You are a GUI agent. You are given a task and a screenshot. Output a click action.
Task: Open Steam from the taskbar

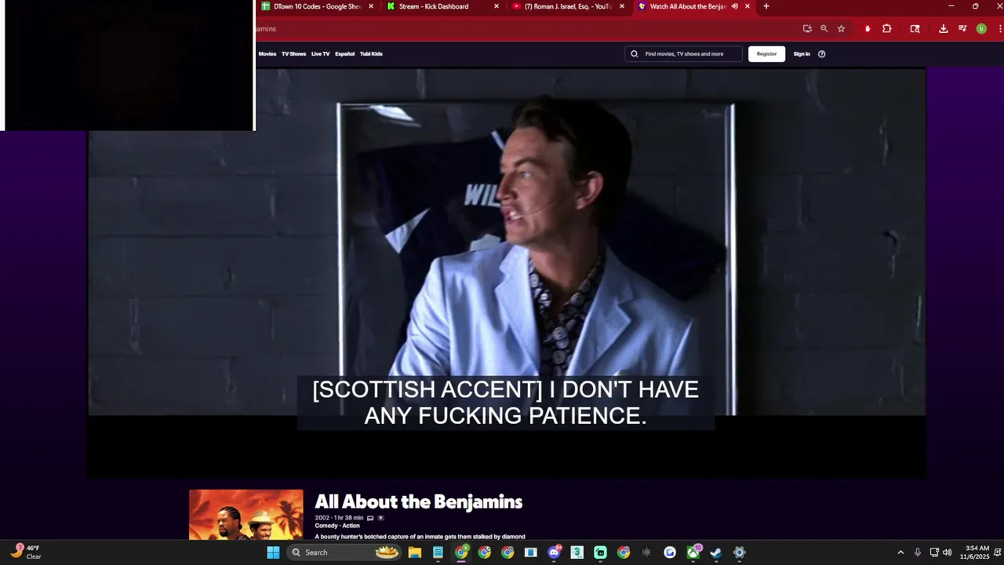pyautogui.click(x=715, y=552)
